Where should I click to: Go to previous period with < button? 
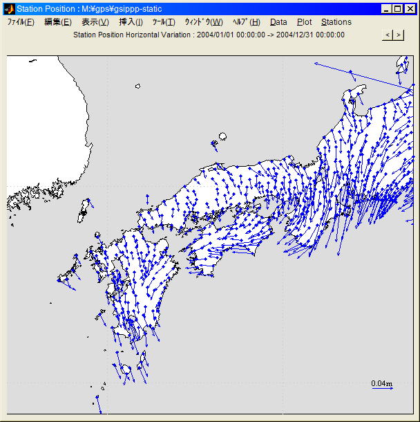coord(388,35)
